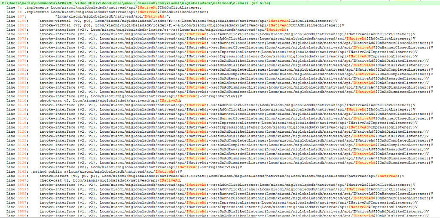Open Line 3085 hit highlighting INativeAd$IOnAdDismissedListener

point(220,92)
